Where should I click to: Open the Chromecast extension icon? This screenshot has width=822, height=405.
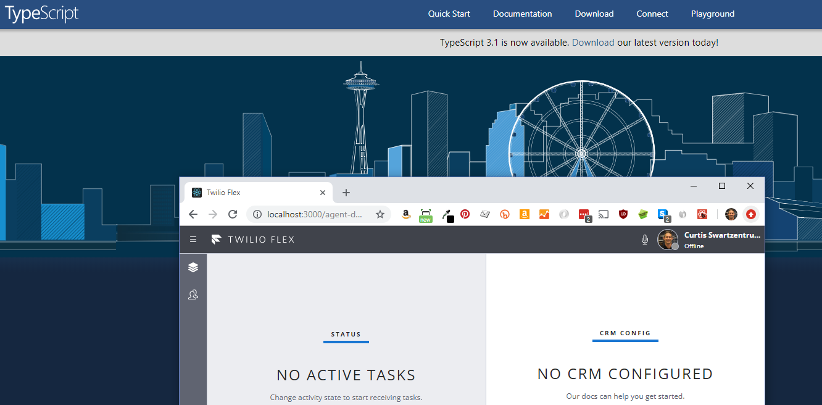coord(603,214)
